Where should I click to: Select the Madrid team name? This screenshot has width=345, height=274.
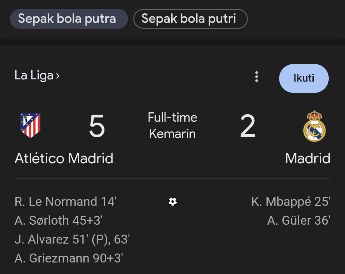click(308, 158)
